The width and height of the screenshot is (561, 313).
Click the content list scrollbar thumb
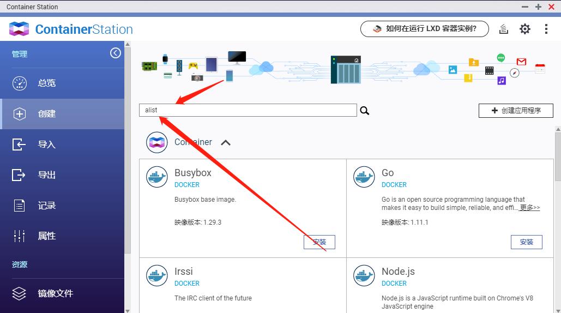558,158
